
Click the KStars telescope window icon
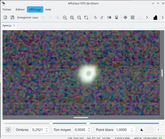click(x=4, y=3)
